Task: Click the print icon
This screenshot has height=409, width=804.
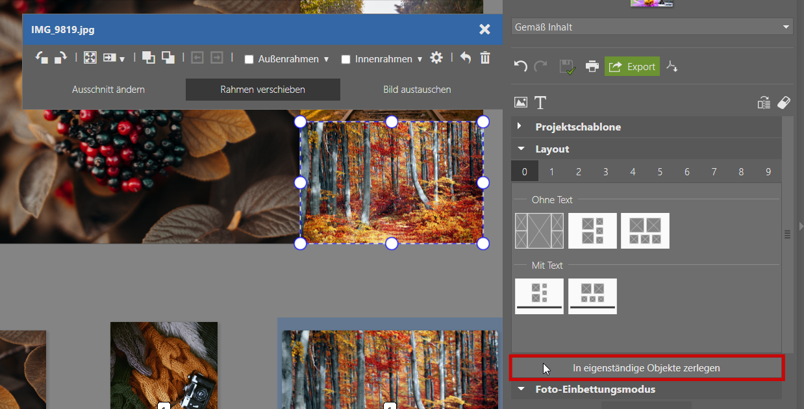Action: [x=592, y=66]
